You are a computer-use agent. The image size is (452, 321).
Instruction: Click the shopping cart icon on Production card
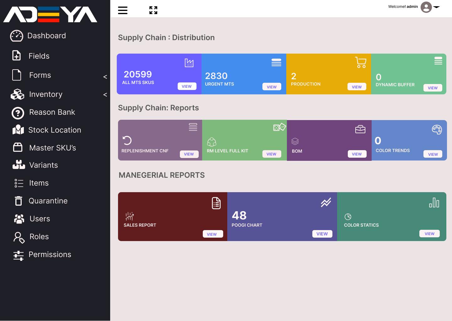pos(360,62)
